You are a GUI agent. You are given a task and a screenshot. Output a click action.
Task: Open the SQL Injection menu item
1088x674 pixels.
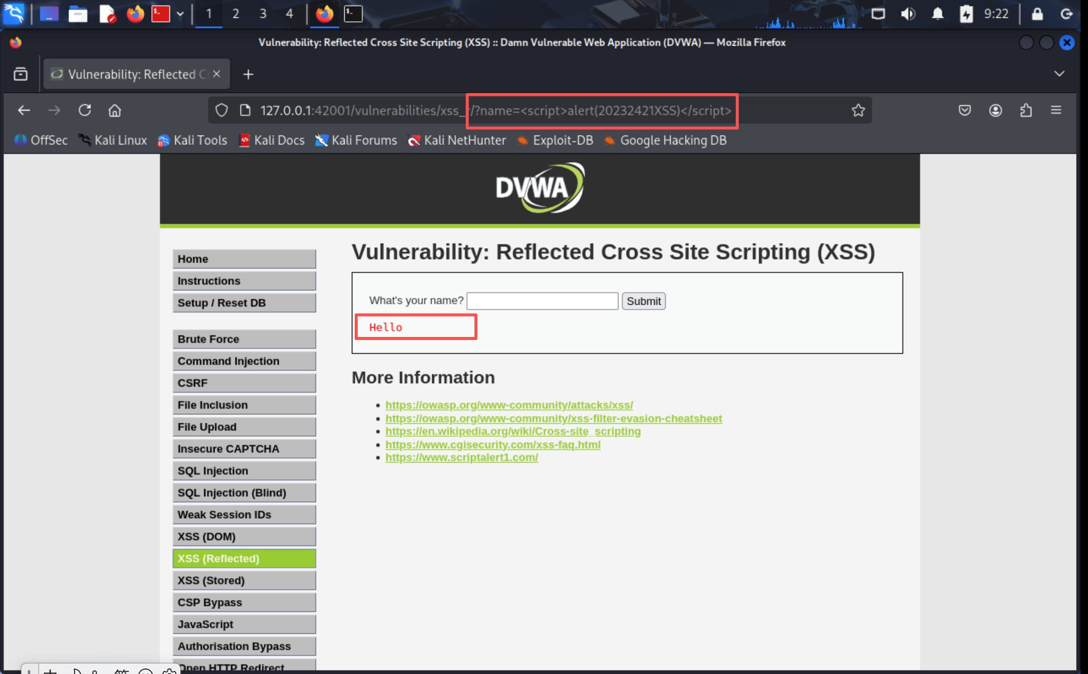coord(244,471)
